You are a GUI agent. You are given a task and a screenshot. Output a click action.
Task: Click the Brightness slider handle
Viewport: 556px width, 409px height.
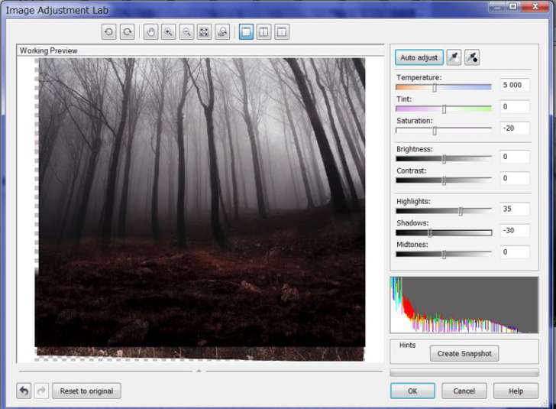point(444,159)
